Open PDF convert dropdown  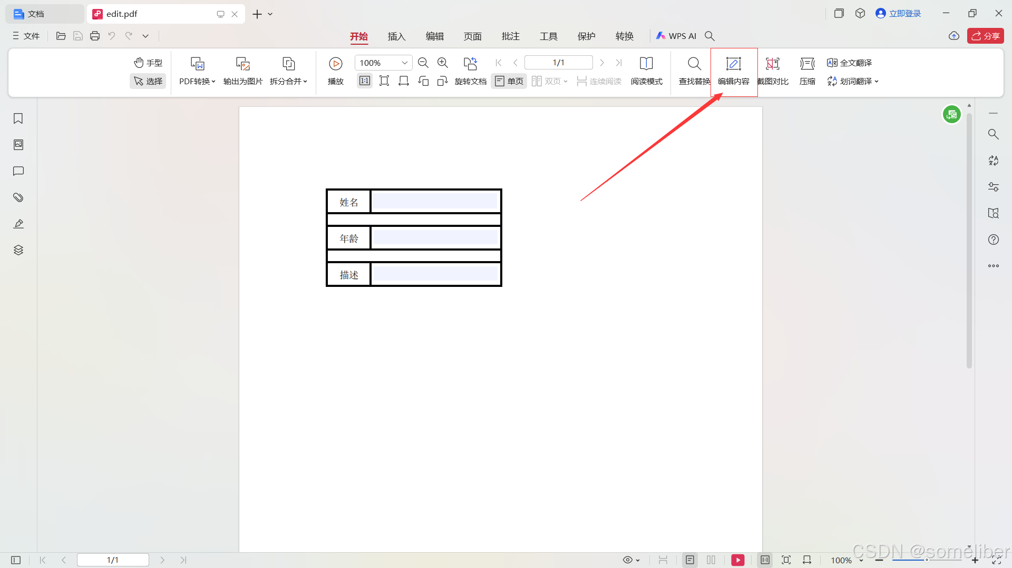tap(197, 71)
